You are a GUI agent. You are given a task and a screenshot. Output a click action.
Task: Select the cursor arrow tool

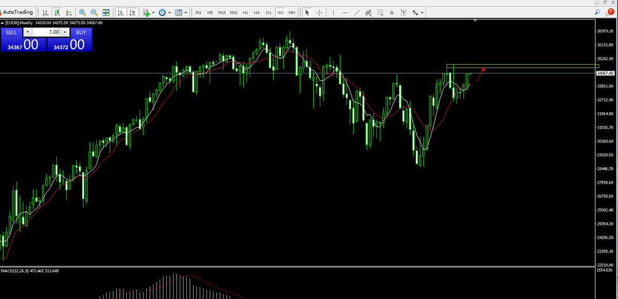(x=307, y=12)
